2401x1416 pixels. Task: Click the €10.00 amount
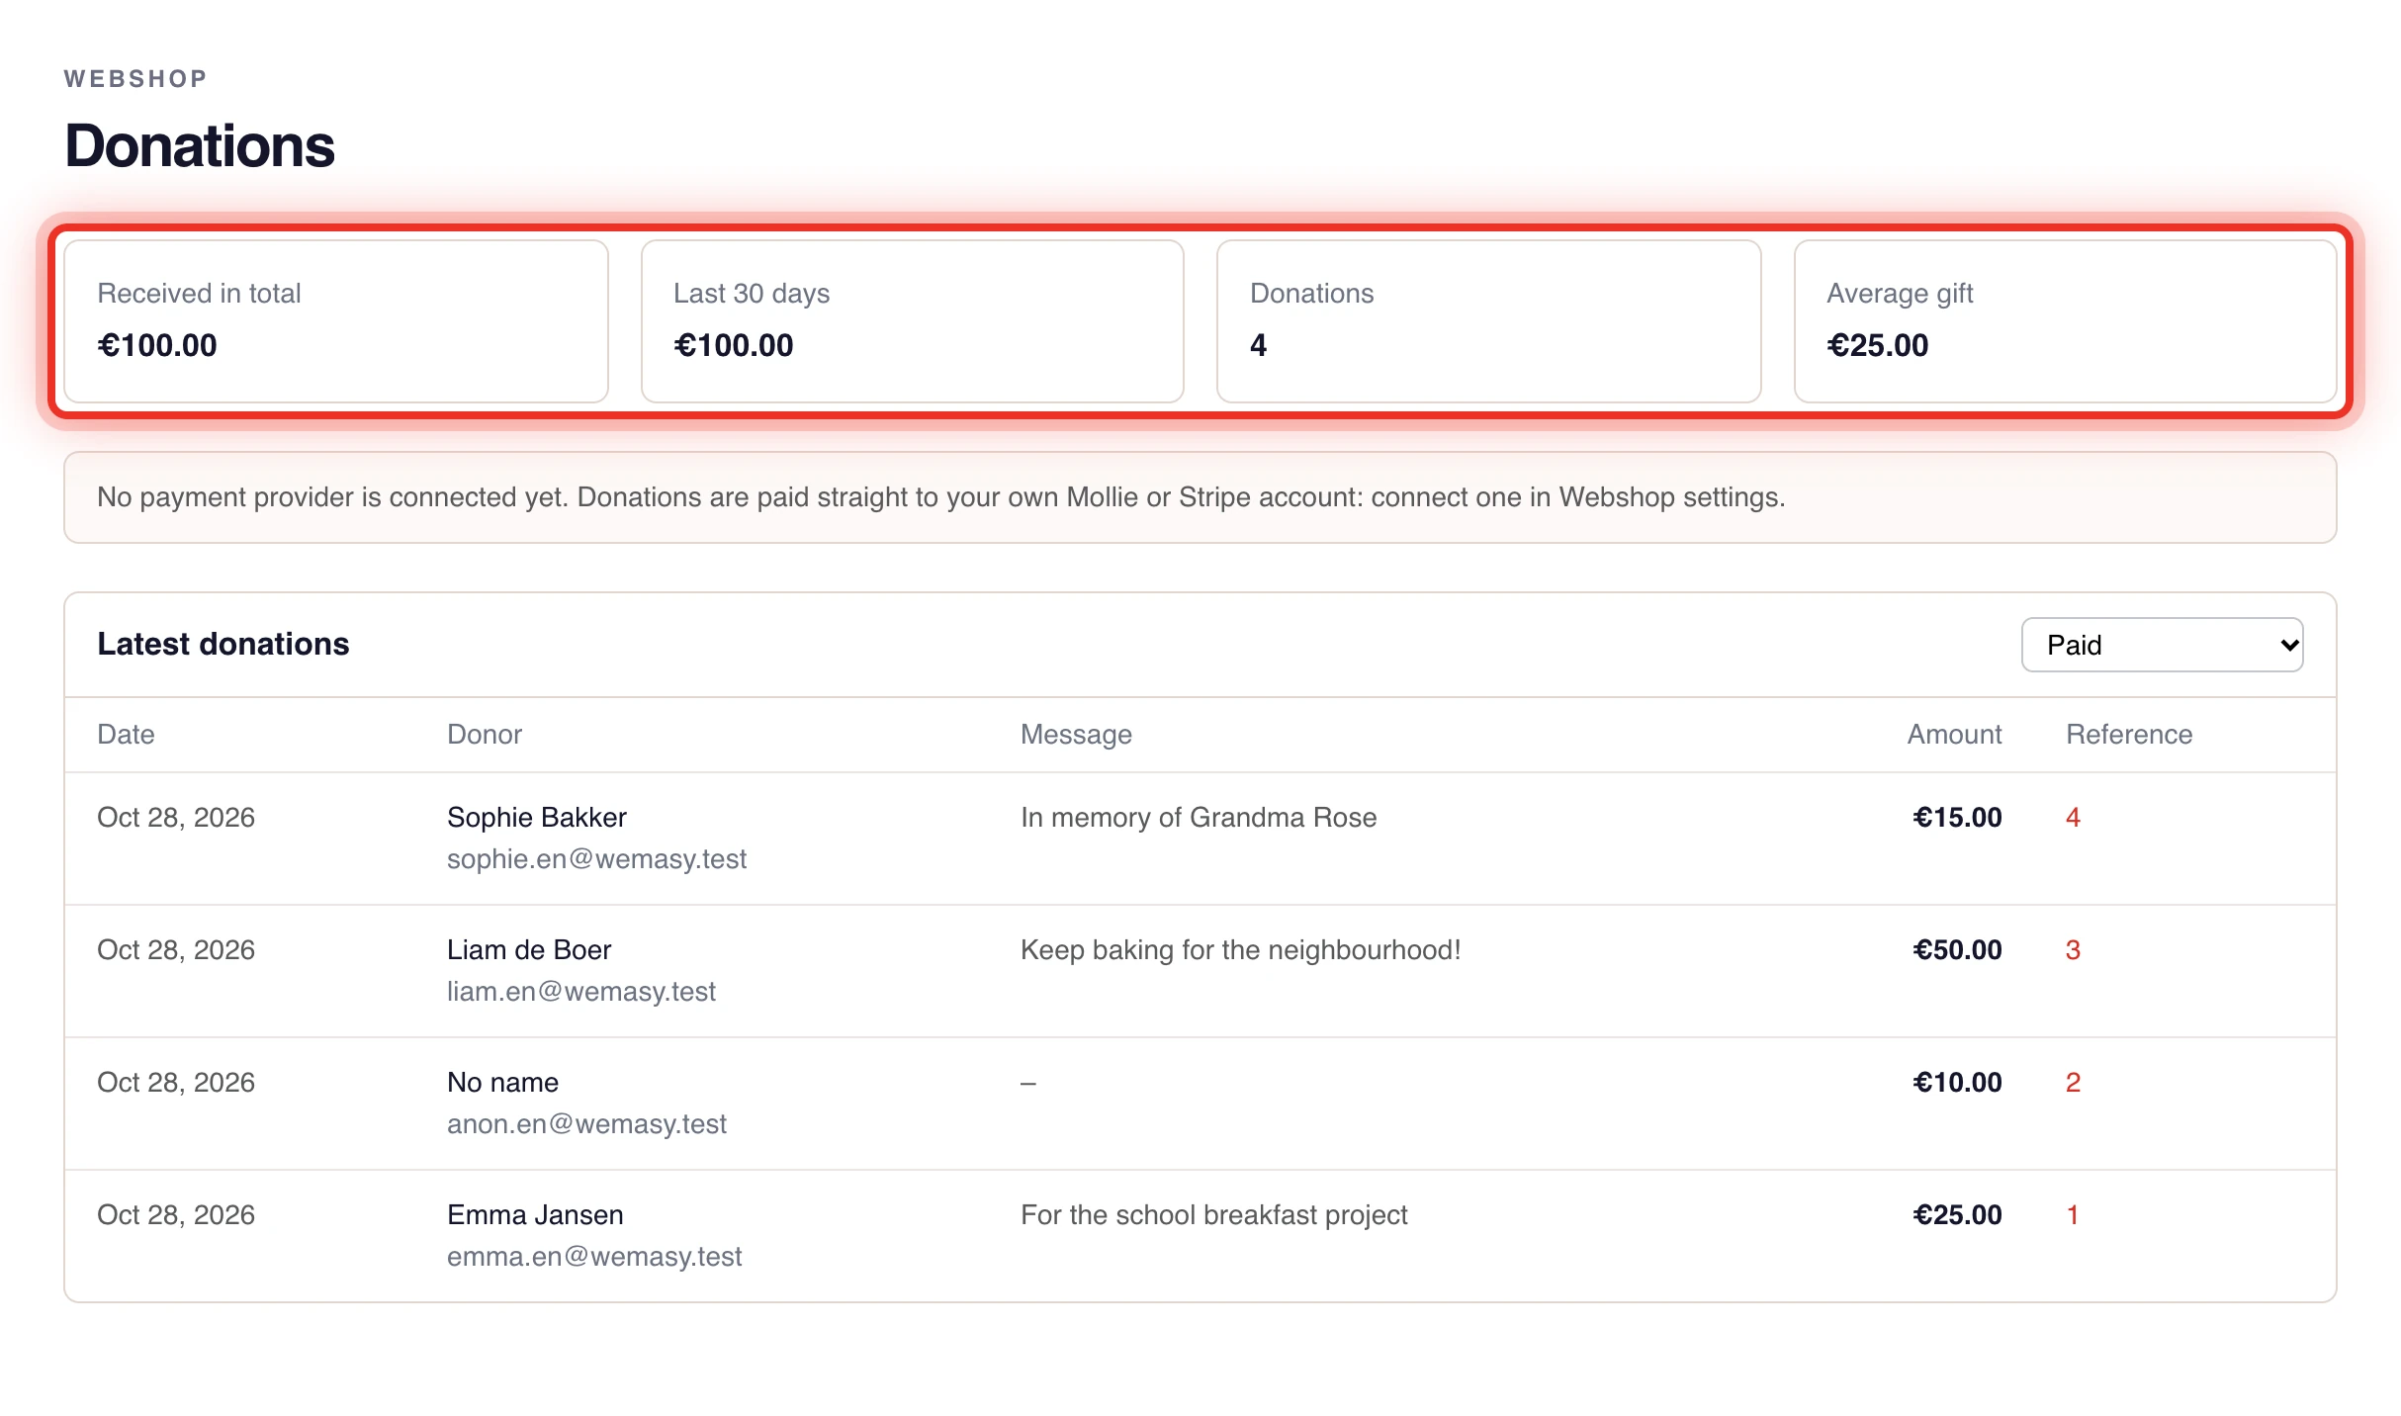click(x=1957, y=1083)
